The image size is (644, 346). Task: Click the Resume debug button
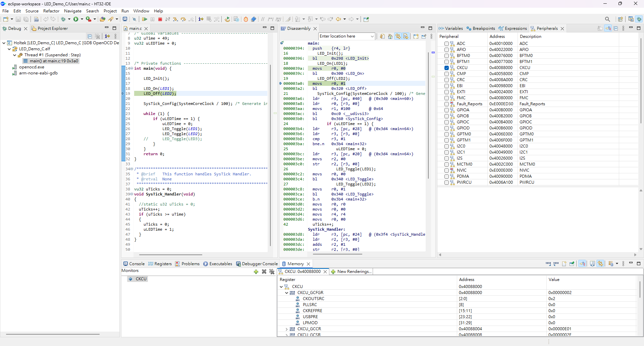tap(145, 19)
